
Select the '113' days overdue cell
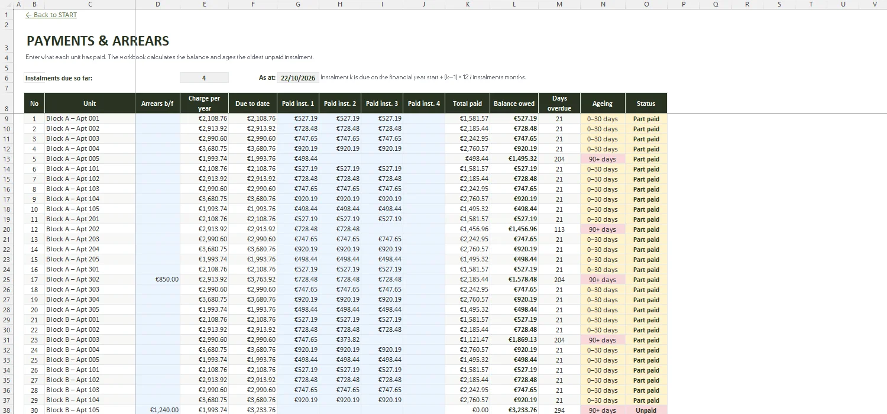click(559, 229)
